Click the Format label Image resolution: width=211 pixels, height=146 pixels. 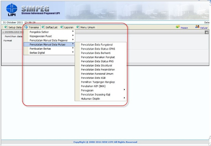(x=8, y=41)
